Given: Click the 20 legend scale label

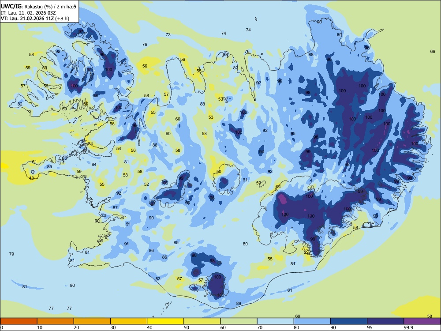Looking at the screenshot, I should pos(76,327).
